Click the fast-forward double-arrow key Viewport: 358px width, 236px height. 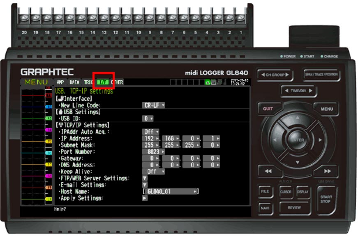(327, 171)
